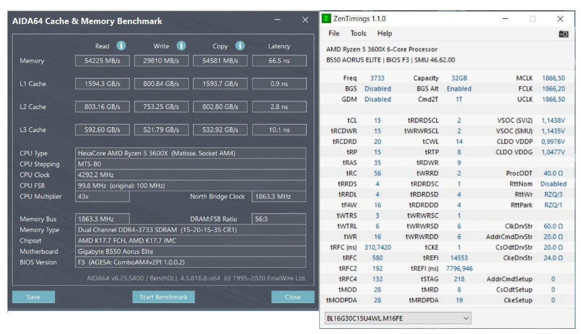Click Motherboard field Gigabyte B550 Aorus Elite
581x334 pixels.
click(191, 251)
